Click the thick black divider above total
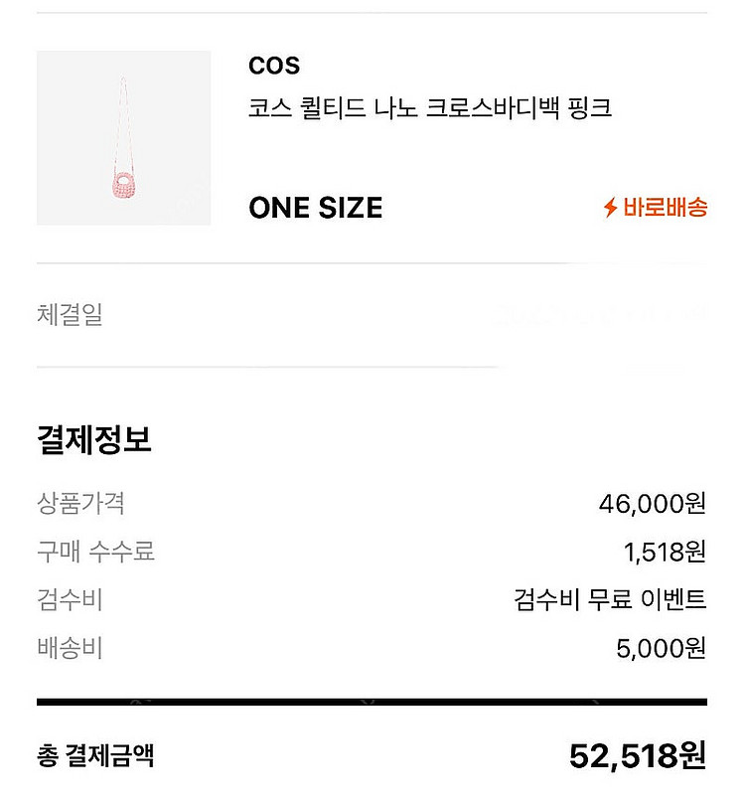Viewport: 745px width, 803px height. [x=372, y=702]
